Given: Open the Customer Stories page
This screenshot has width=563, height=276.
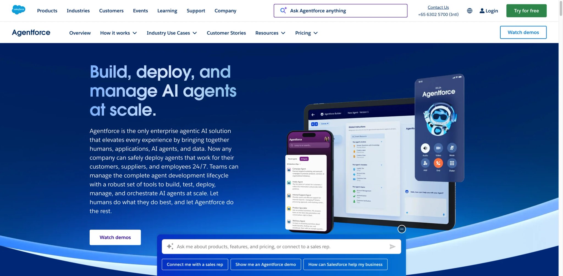Looking at the screenshot, I should click(226, 33).
